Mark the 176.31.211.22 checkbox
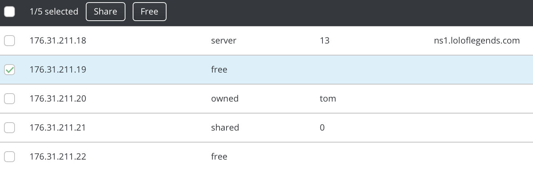Viewport: 533px width, 169px height. click(x=9, y=157)
